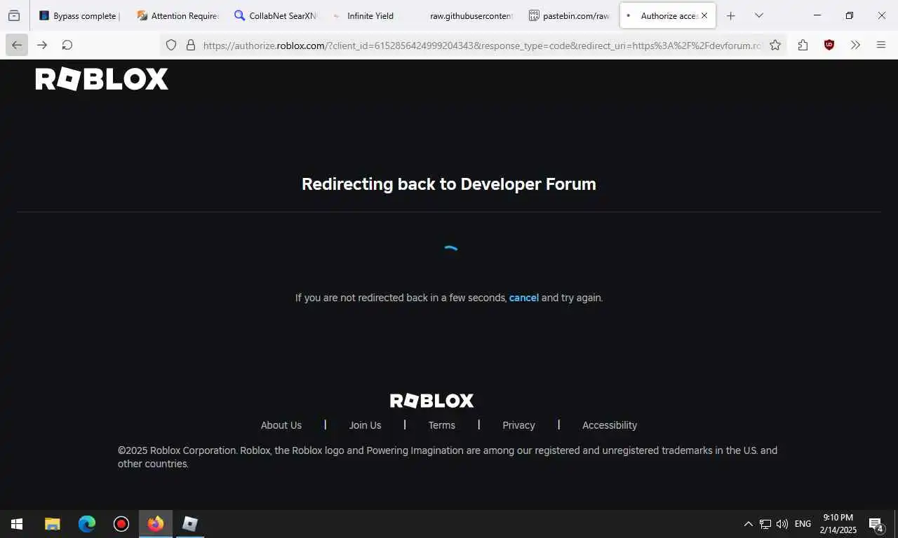Click the Firefox back arrow button
This screenshot has height=538, width=898.
(x=17, y=45)
